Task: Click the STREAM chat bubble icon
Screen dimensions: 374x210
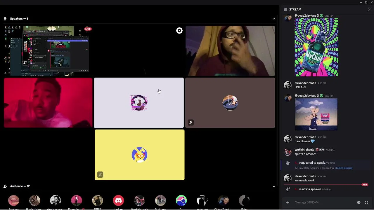Action: (x=285, y=10)
